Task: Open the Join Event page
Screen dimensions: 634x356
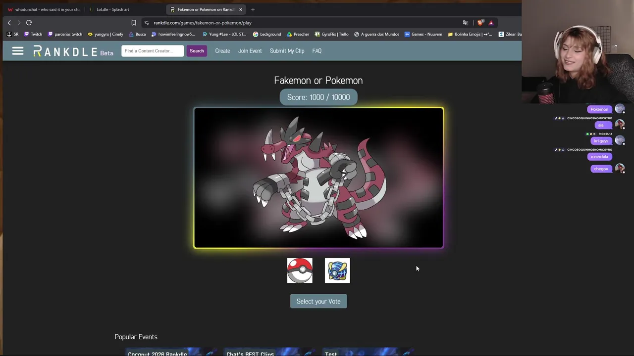Action: [x=250, y=51]
